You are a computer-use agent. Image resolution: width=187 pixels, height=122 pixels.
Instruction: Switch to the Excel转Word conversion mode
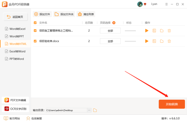(x=15, y=51)
